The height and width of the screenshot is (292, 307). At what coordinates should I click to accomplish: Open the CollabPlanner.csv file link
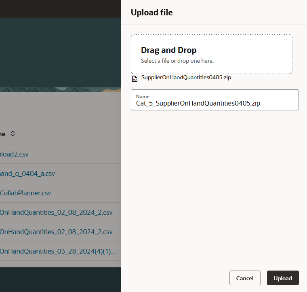point(25,193)
